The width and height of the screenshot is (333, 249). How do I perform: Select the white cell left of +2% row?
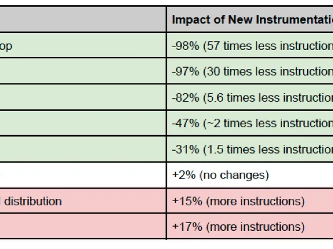[82, 175]
